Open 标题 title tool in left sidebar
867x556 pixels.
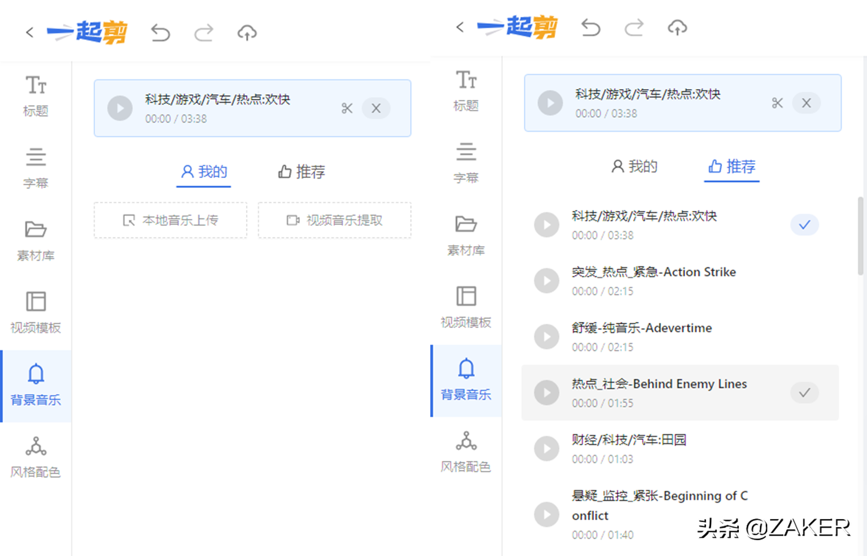36,96
